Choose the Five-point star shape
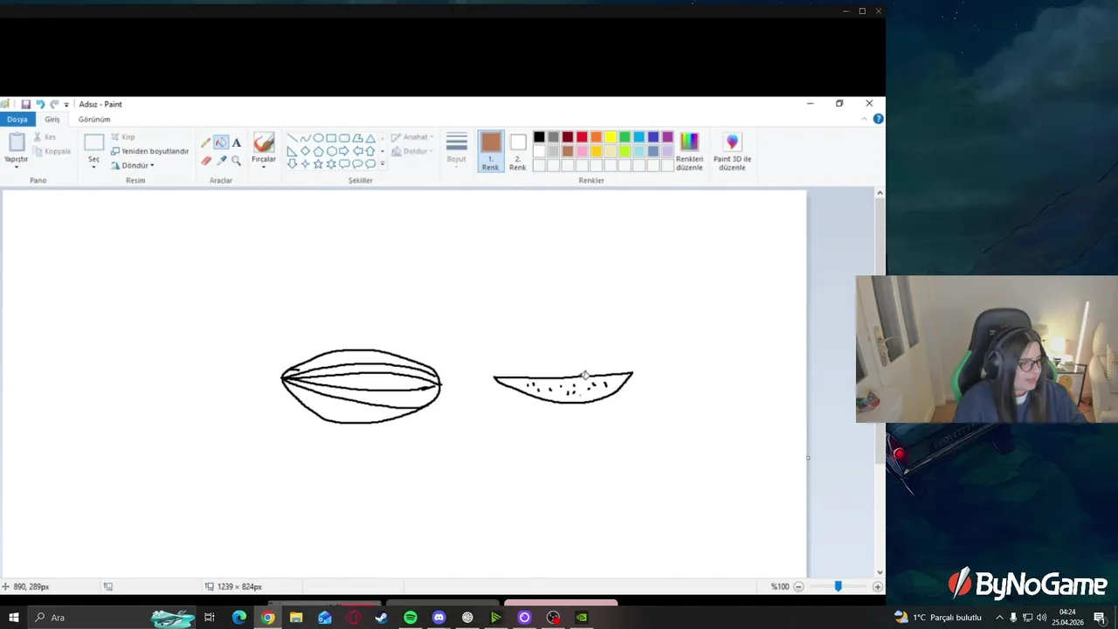The image size is (1118, 629). point(318,164)
